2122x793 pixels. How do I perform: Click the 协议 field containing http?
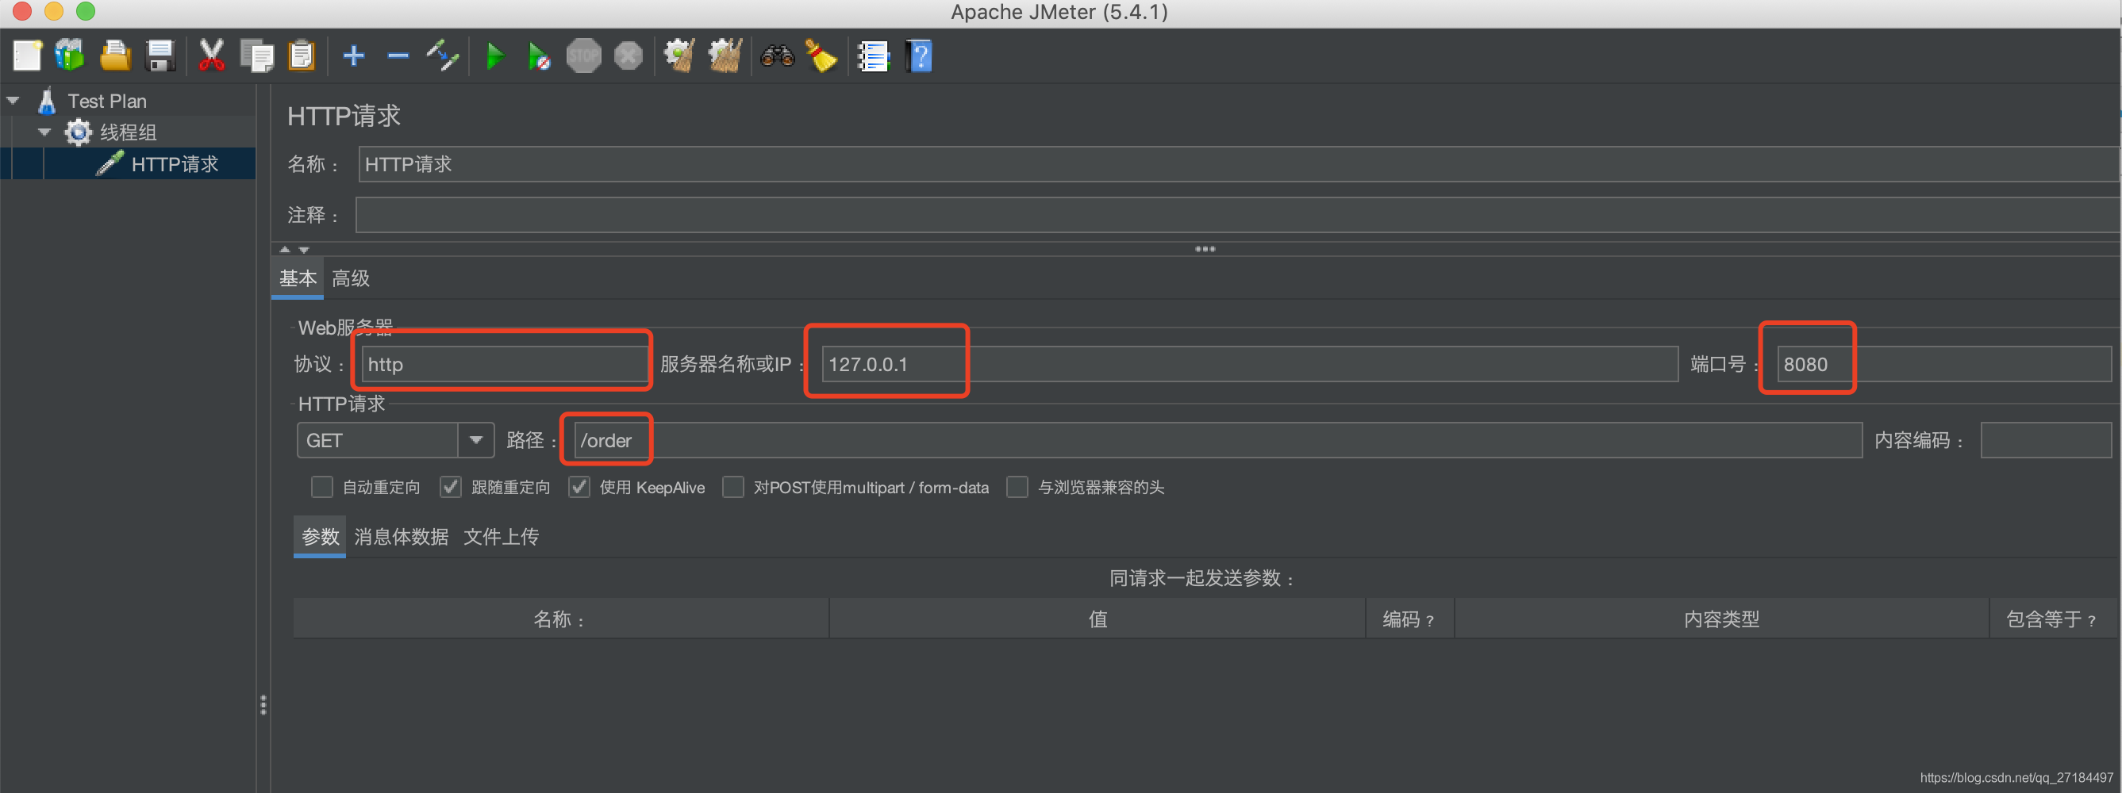504,364
